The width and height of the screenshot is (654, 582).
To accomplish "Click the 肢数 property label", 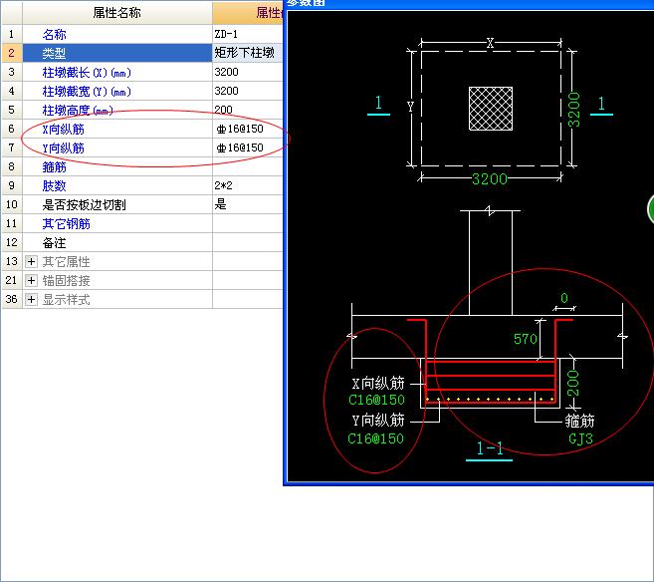I will [x=54, y=185].
